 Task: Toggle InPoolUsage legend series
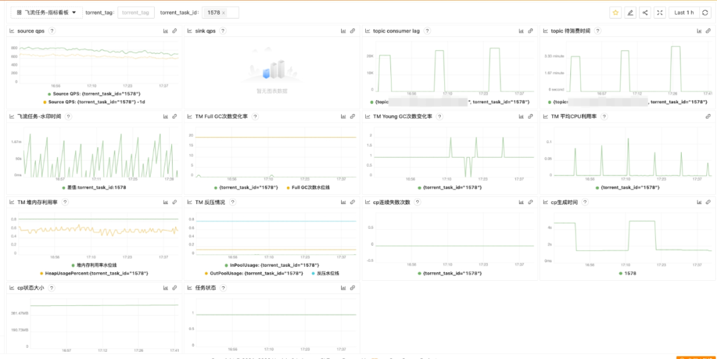(x=272, y=265)
